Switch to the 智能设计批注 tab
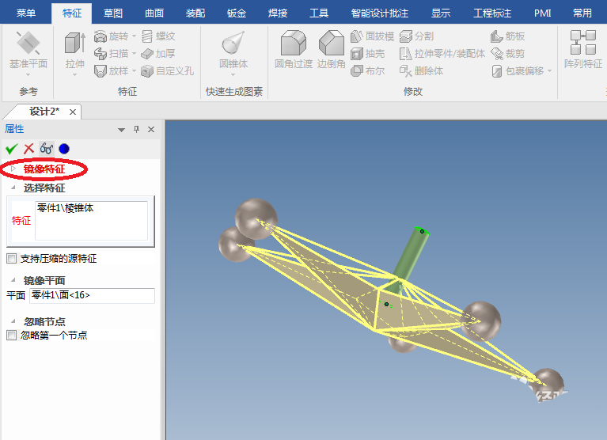607x440 pixels. click(379, 13)
